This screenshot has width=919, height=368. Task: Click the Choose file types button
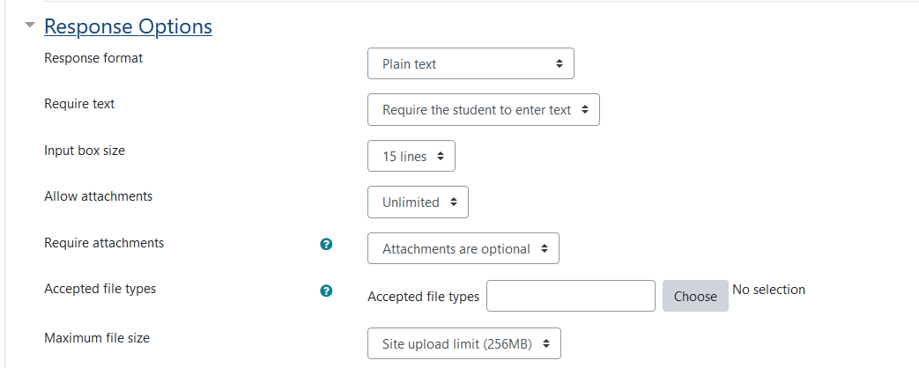pyautogui.click(x=695, y=296)
